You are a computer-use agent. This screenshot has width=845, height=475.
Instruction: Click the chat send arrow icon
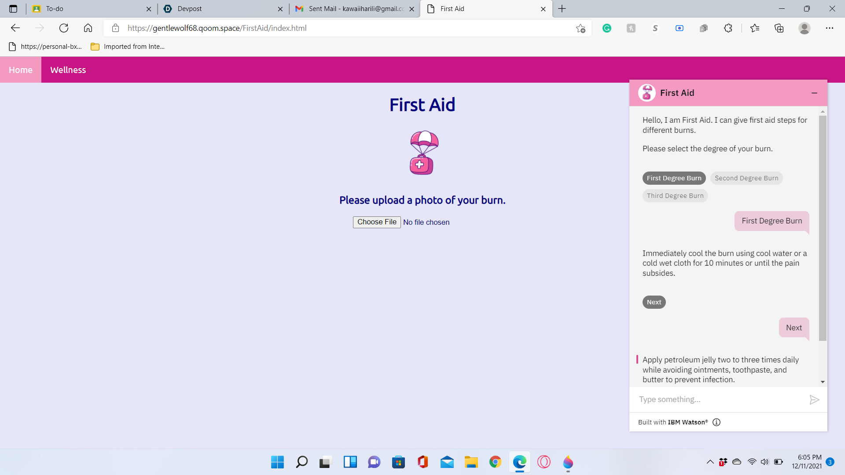tap(814, 399)
